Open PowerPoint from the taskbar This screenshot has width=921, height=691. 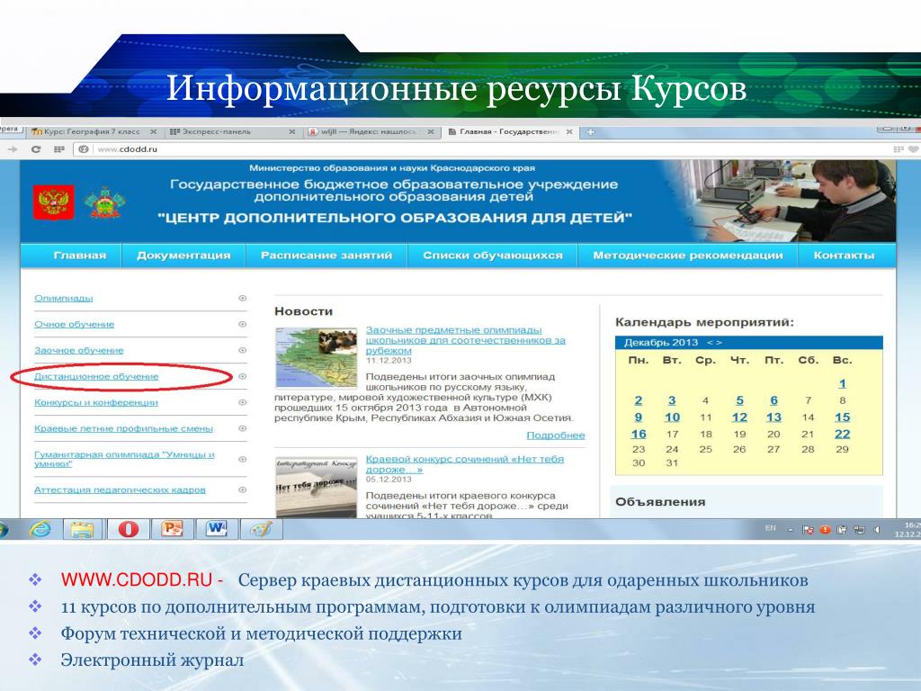click(173, 529)
